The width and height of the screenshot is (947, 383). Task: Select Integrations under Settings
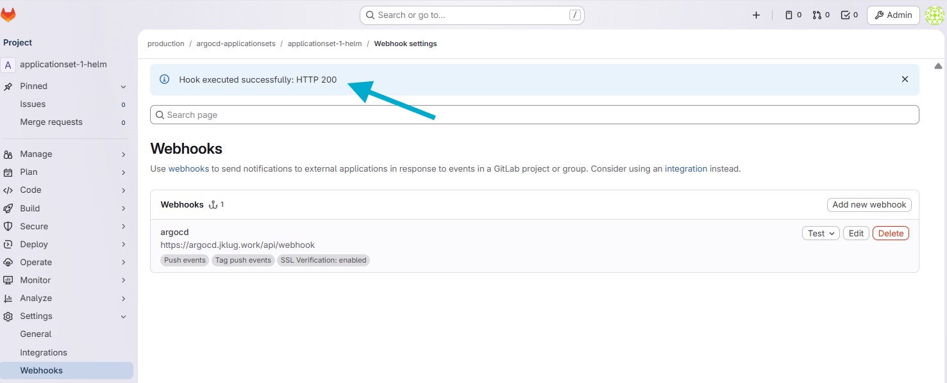click(44, 352)
